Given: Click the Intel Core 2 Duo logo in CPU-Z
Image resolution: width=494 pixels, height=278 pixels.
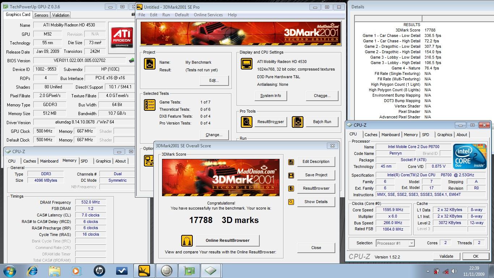Looking at the screenshot, I should click(x=470, y=156).
